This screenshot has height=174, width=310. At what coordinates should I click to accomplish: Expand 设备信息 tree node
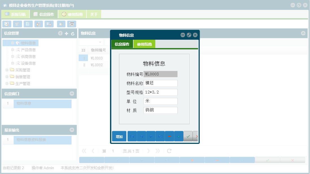tap(12, 63)
